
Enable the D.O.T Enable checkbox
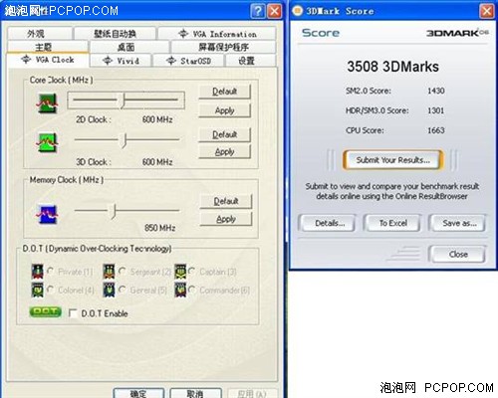point(73,313)
